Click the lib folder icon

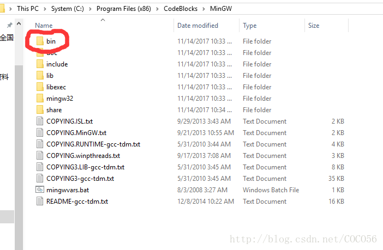pyautogui.click(x=39, y=76)
